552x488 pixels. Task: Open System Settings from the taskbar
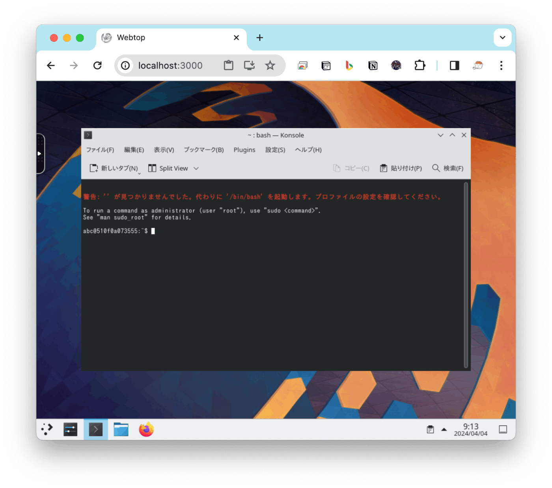pos(71,429)
